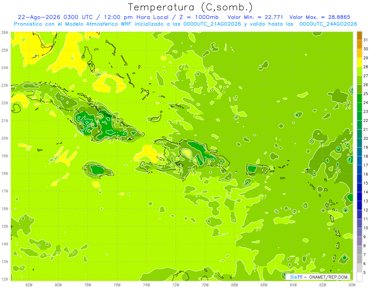374x289 pixels.
Task: Click the '26N' latitude axis label
Action: 4,32
